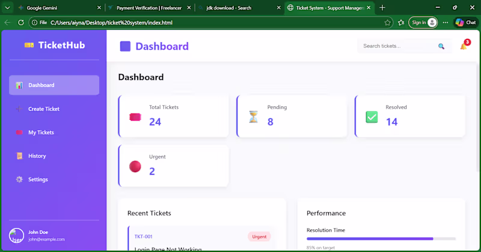The width and height of the screenshot is (481, 252).
Task: Click the Pending hourglass icon
Action: (x=253, y=117)
